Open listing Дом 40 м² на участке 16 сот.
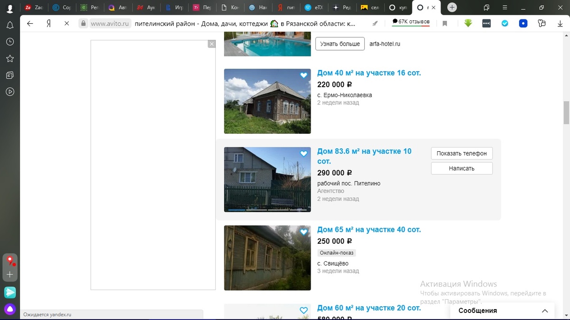The height and width of the screenshot is (320, 570). pyautogui.click(x=369, y=73)
